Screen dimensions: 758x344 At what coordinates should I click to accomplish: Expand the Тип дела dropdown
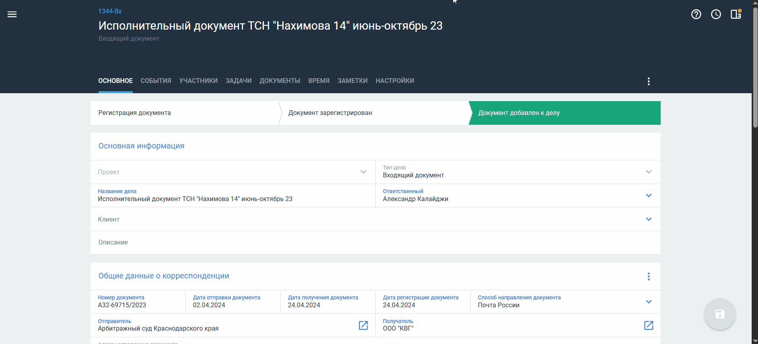point(648,172)
